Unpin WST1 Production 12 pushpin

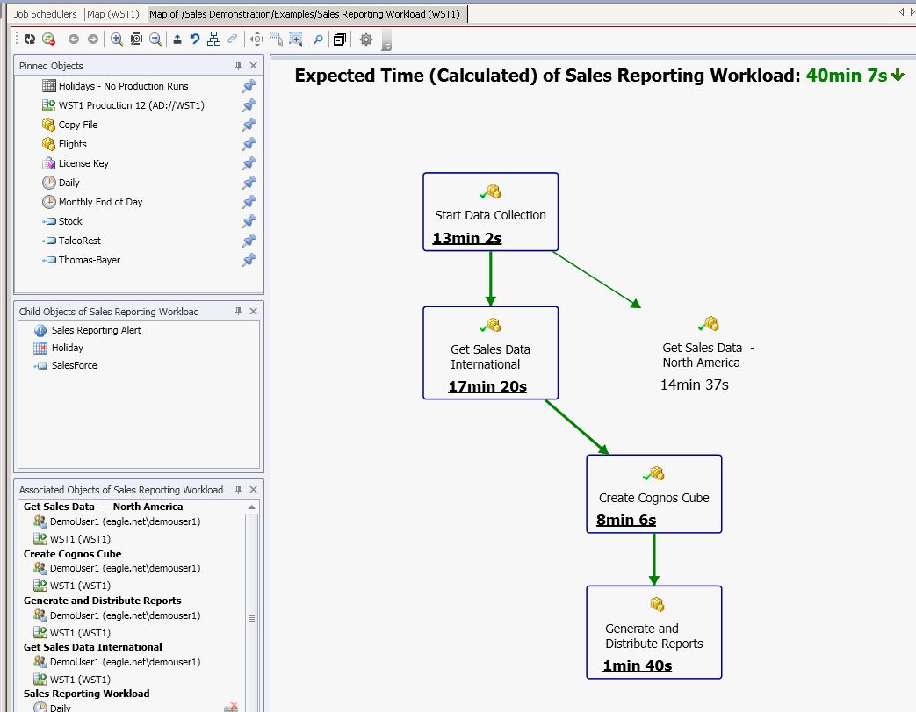click(x=249, y=105)
